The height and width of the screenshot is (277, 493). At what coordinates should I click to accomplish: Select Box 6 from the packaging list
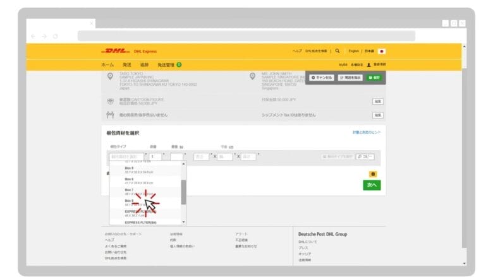pyautogui.click(x=145, y=181)
